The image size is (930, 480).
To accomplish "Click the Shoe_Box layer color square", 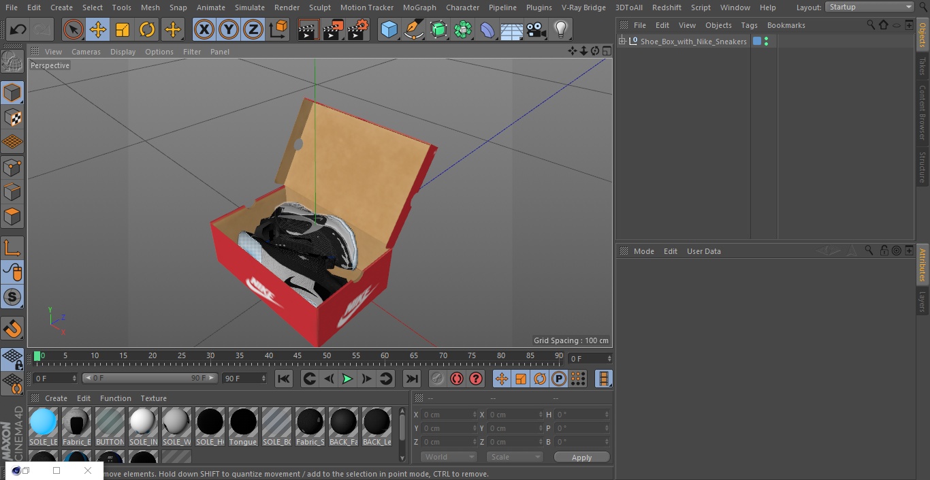I will 757,42.
